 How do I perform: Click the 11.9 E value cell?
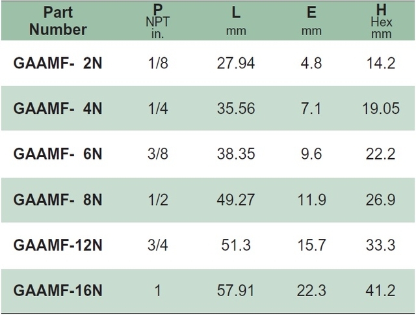click(x=312, y=199)
